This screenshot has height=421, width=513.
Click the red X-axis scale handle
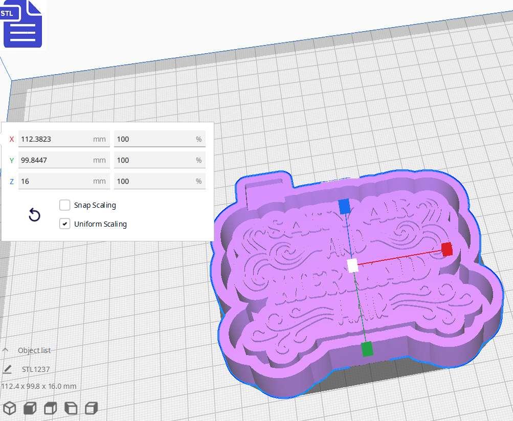click(448, 250)
